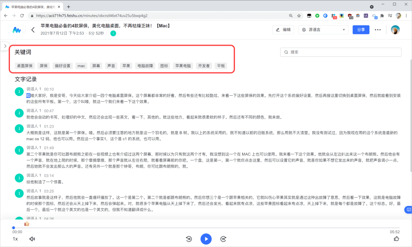
Task: Skip forward 15 seconds
Action: click(223, 239)
